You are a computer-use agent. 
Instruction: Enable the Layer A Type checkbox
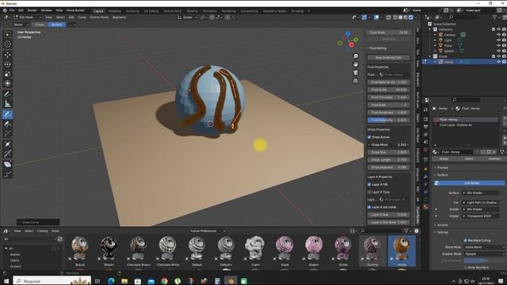(x=369, y=192)
